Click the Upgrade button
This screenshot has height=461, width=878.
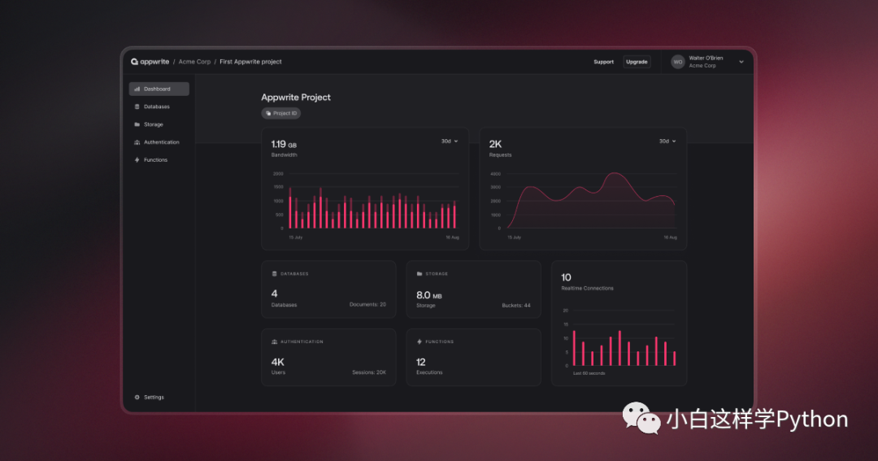coord(637,62)
